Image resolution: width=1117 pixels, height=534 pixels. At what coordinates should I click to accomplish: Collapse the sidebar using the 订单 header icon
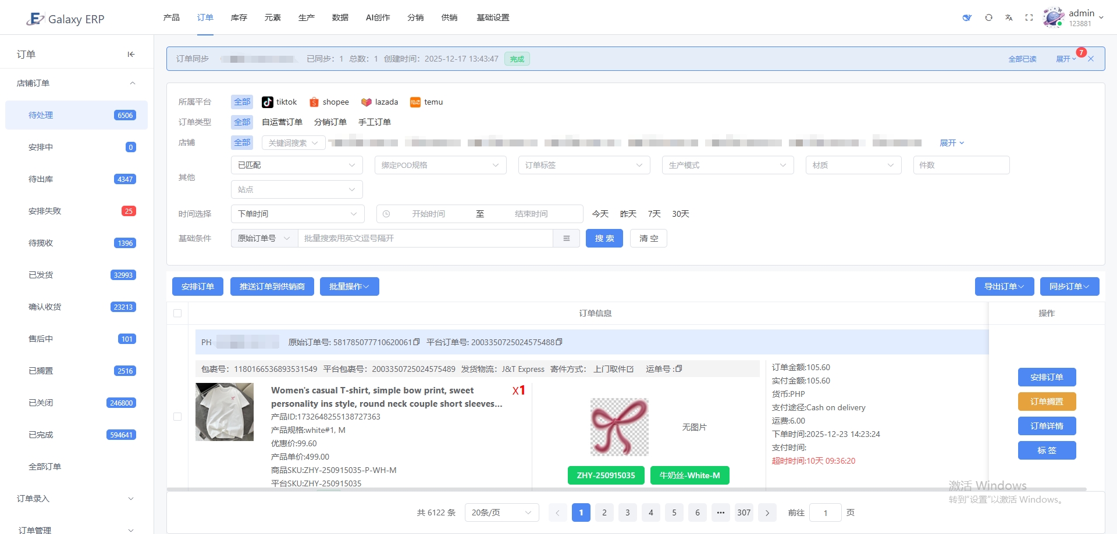click(131, 55)
